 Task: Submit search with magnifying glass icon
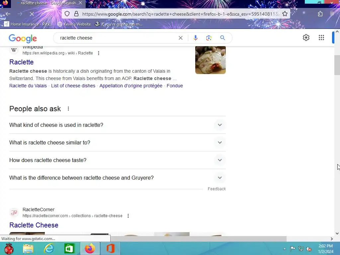[222, 38]
